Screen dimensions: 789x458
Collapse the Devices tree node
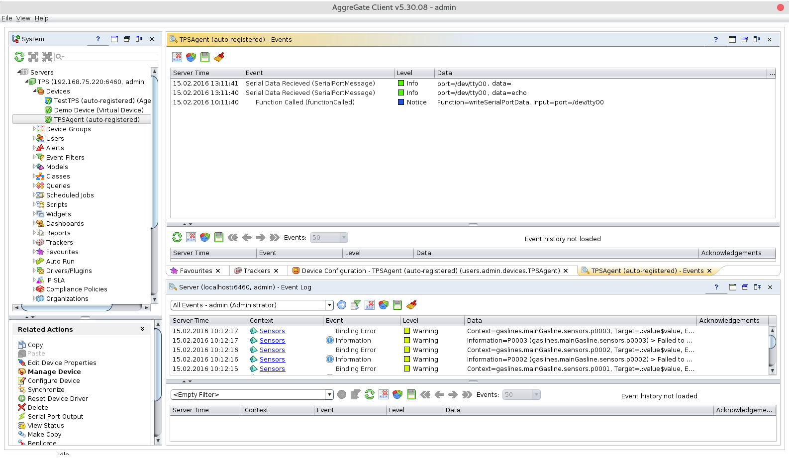pos(35,91)
